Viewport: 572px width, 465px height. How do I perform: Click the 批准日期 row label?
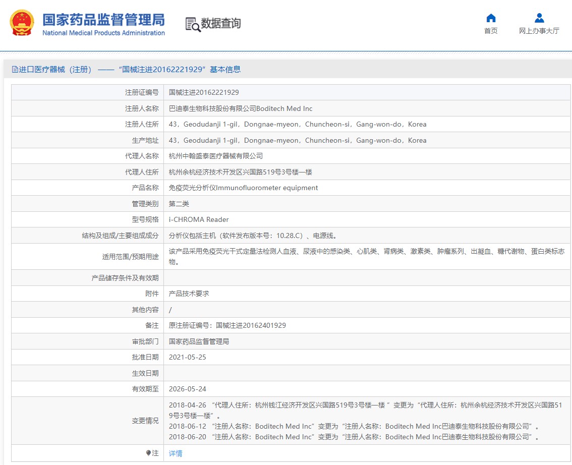tap(145, 357)
